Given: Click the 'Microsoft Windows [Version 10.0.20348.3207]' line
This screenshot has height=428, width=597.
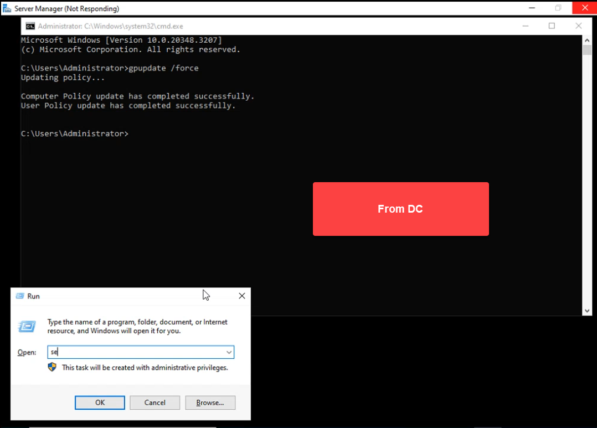Looking at the screenshot, I should coord(121,40).
